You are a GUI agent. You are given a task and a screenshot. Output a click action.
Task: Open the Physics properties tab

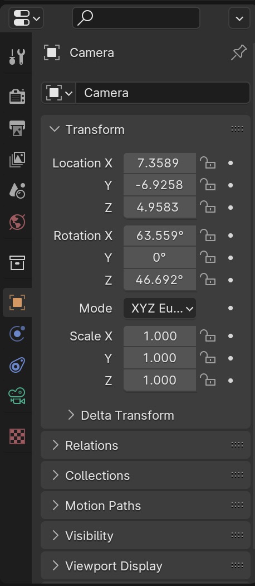(17, 333)
